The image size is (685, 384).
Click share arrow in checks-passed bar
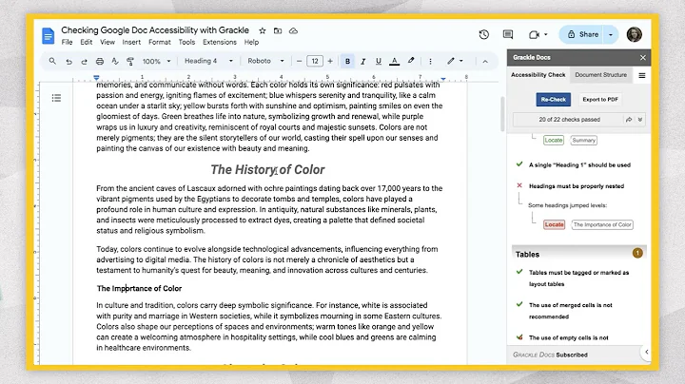(x=629, y=120)
